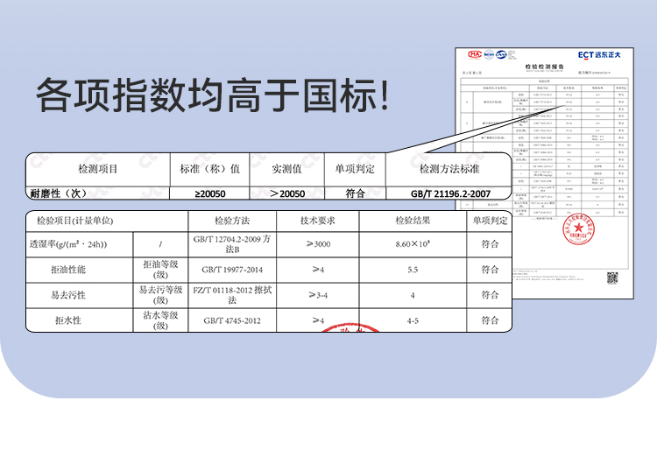Click the 8.60×10³ result cell
Viewport: 657px width, 464px height.
(413, 244)
